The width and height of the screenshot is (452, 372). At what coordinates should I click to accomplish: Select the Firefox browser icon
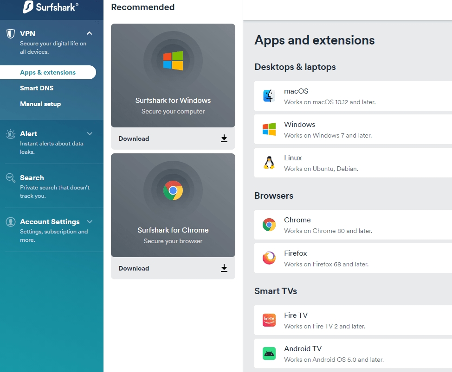click(x=269, y=258)
